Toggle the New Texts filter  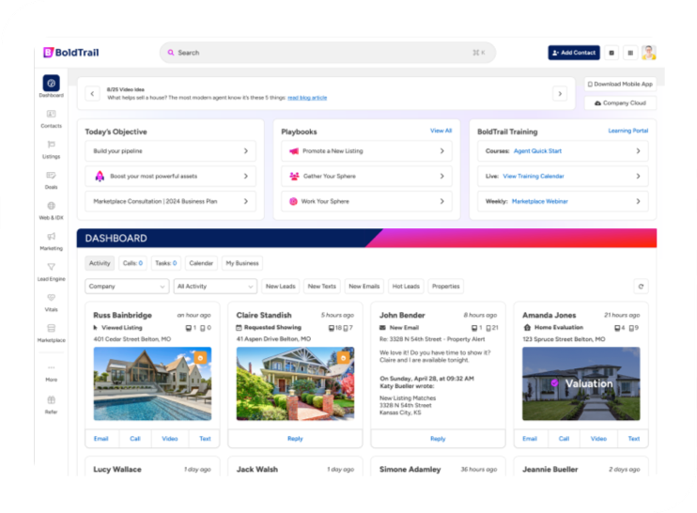pos(322,287)
